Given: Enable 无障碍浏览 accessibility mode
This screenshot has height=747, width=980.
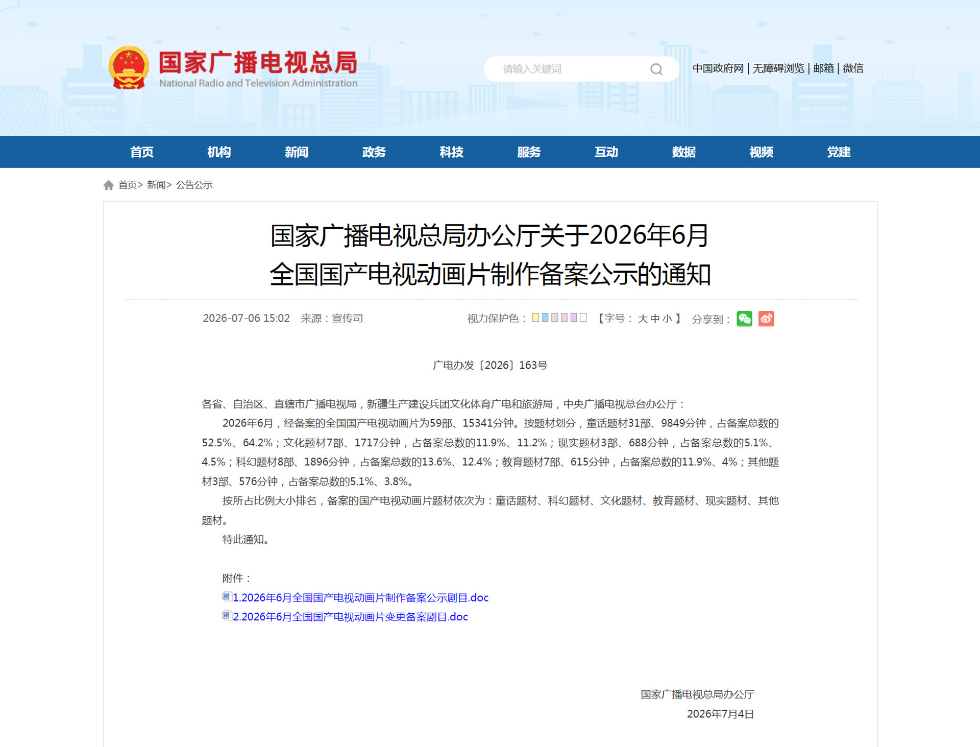Looking at the screenshot, I should [778, 68].
